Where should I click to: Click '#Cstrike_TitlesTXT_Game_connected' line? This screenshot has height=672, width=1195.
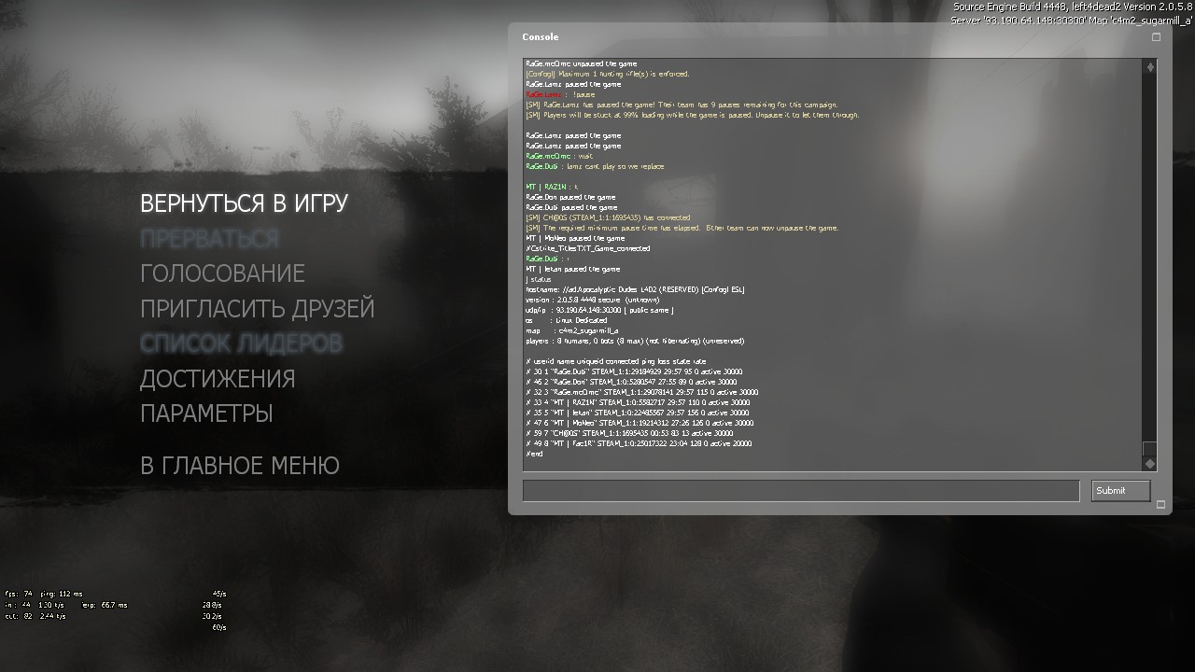click(x=587, y=248)
